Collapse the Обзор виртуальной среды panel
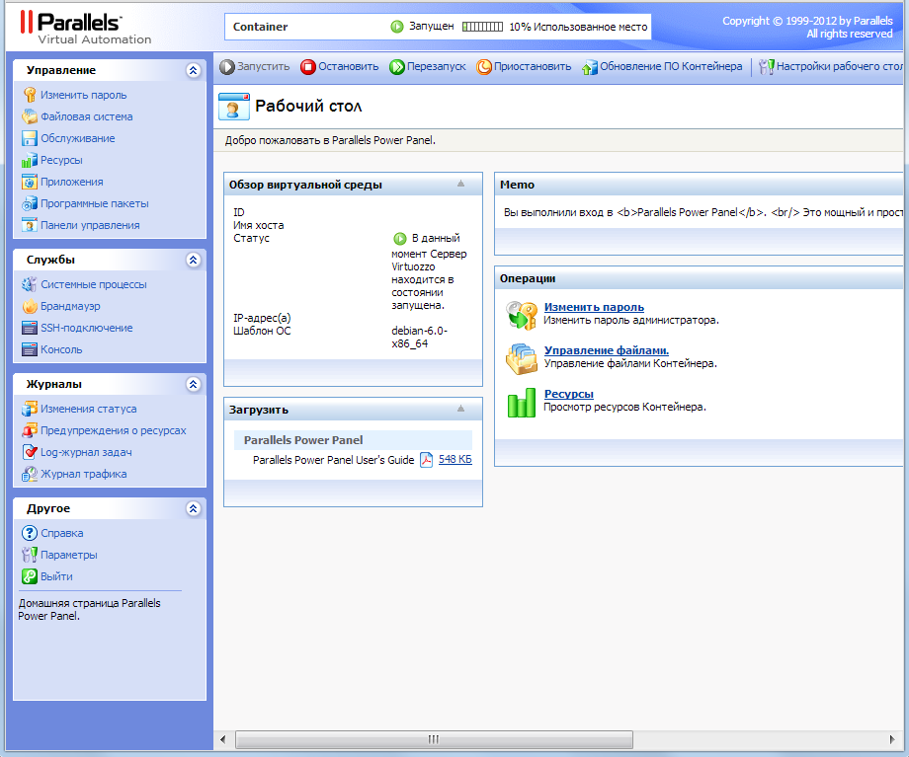Viewport: 909px width, 757px height. pyautogui.click(x=460, y=185)
